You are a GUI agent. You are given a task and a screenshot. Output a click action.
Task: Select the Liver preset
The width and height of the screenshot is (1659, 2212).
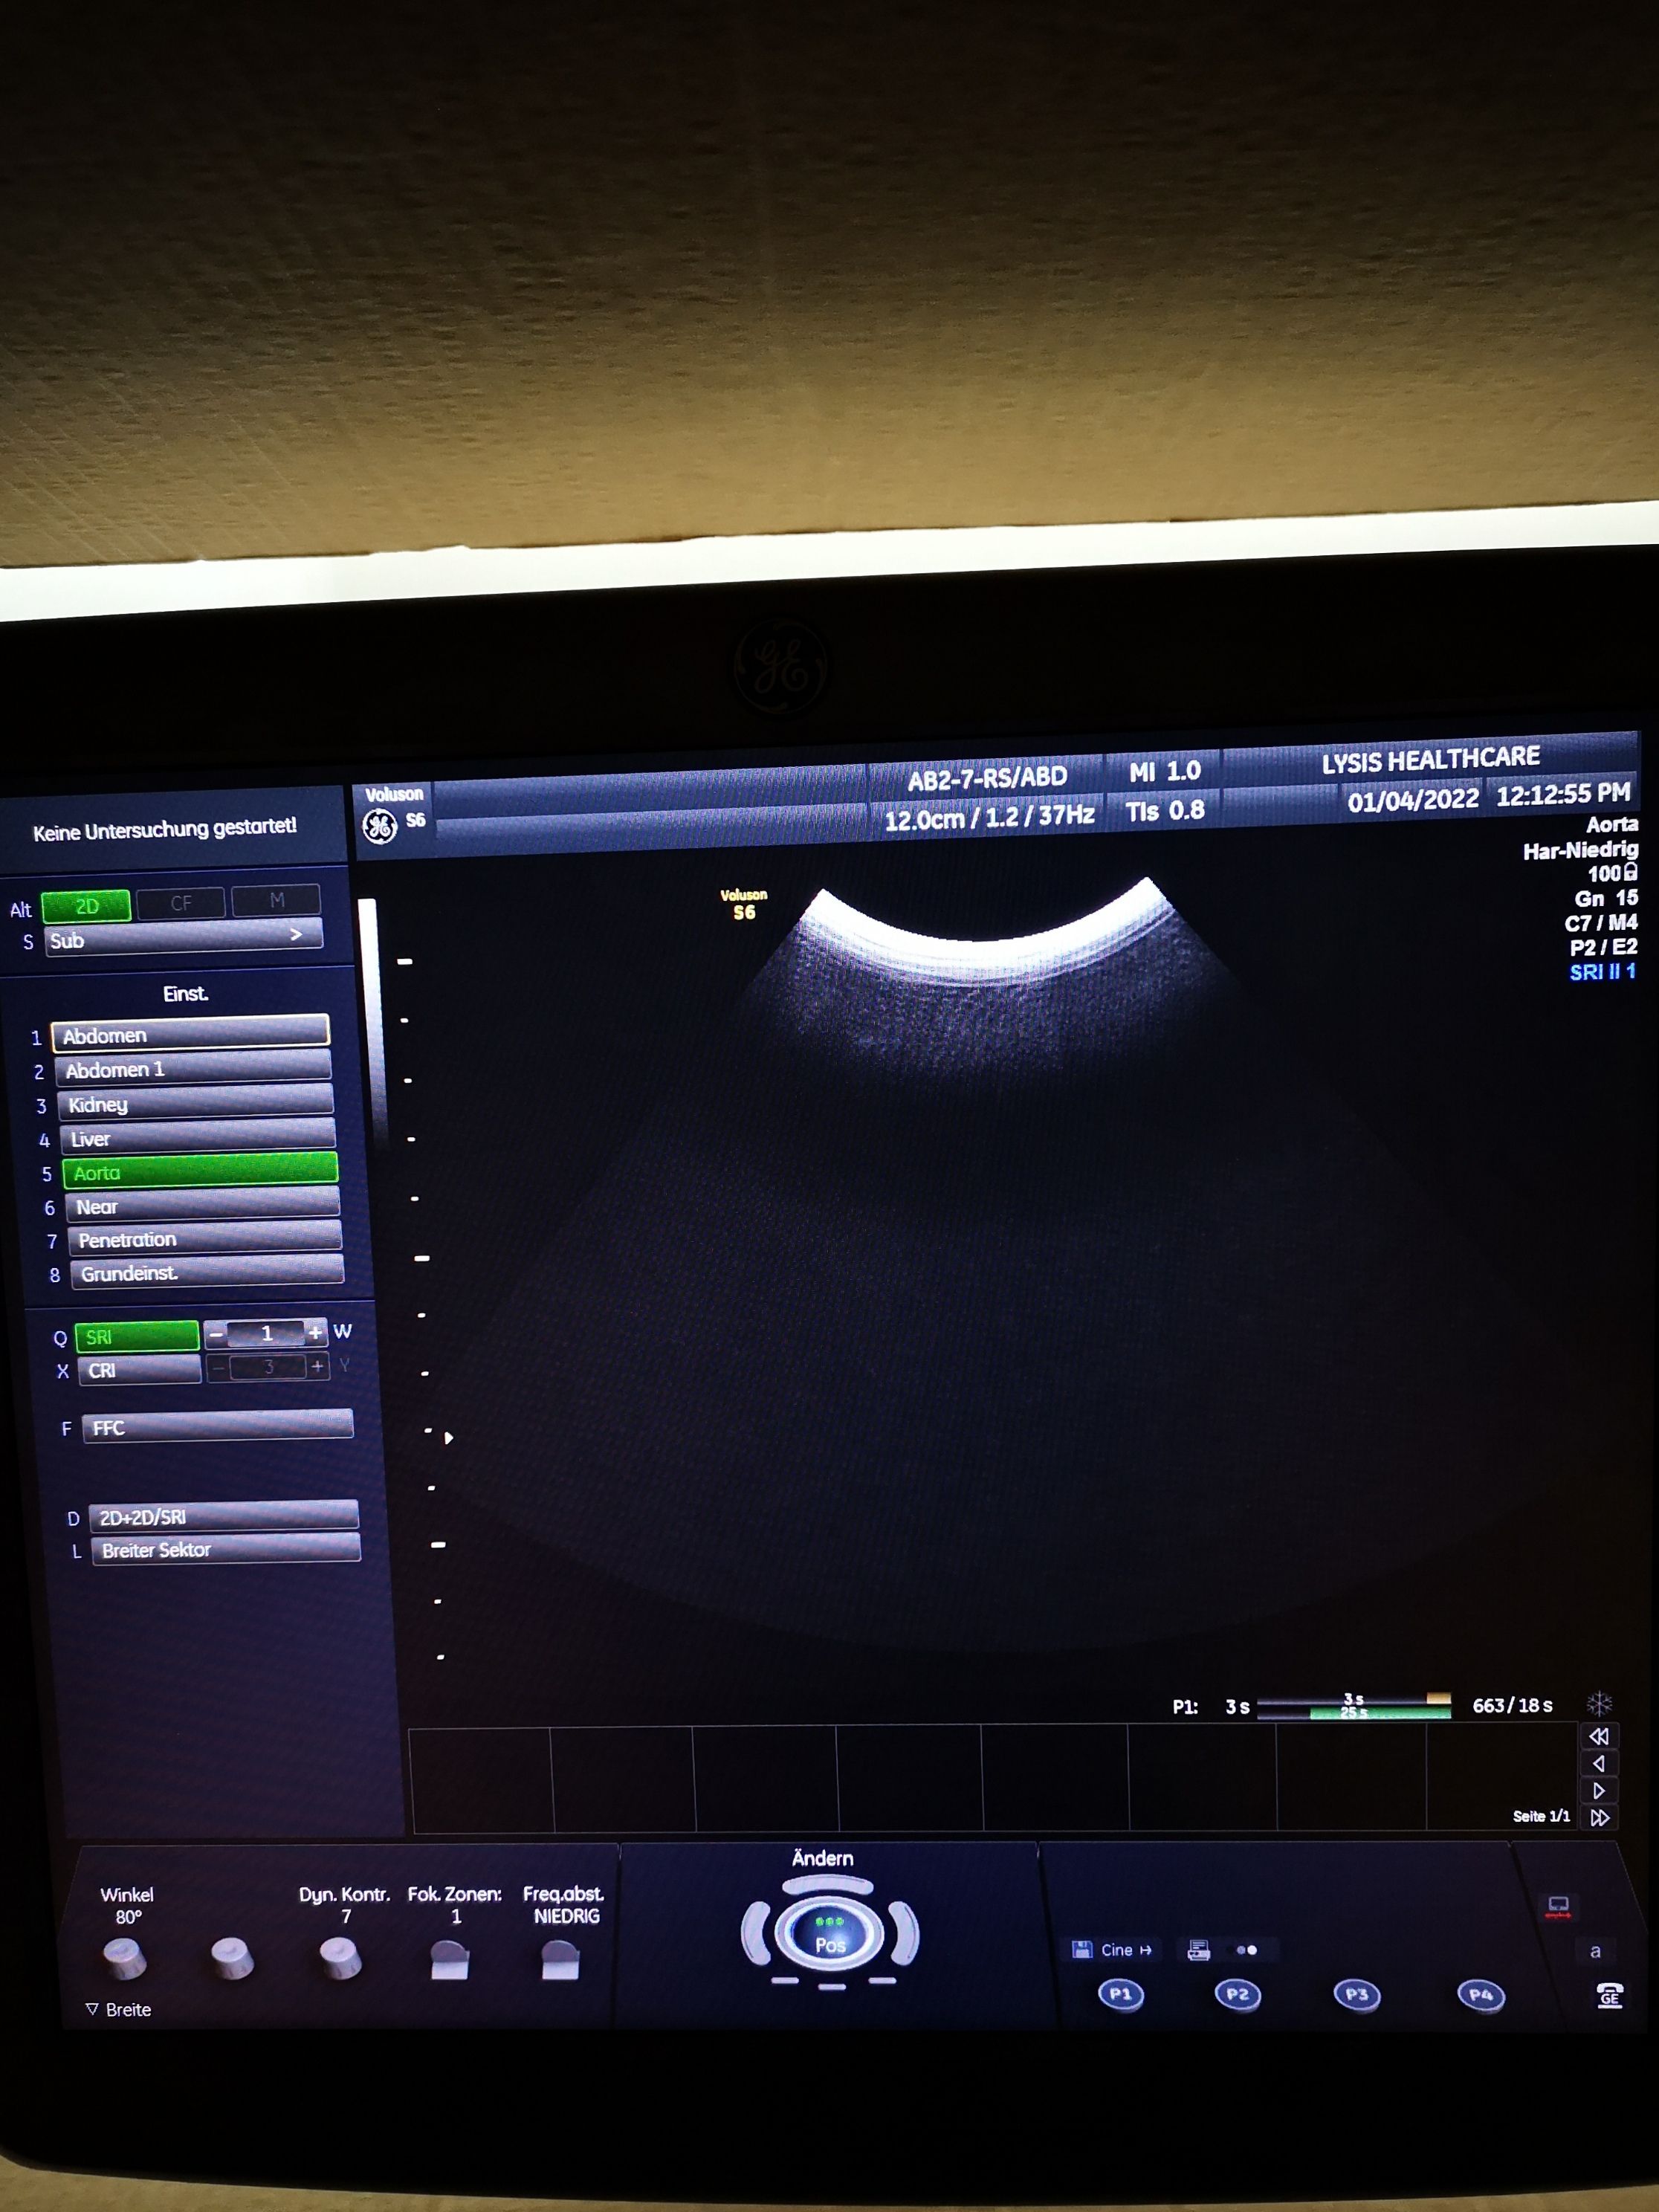197,1138
